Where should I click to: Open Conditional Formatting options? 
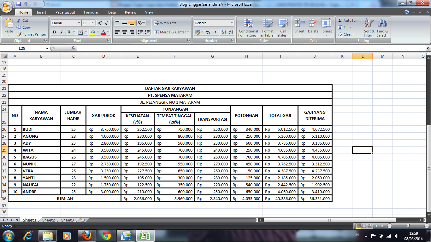click(x=248, y=28)
